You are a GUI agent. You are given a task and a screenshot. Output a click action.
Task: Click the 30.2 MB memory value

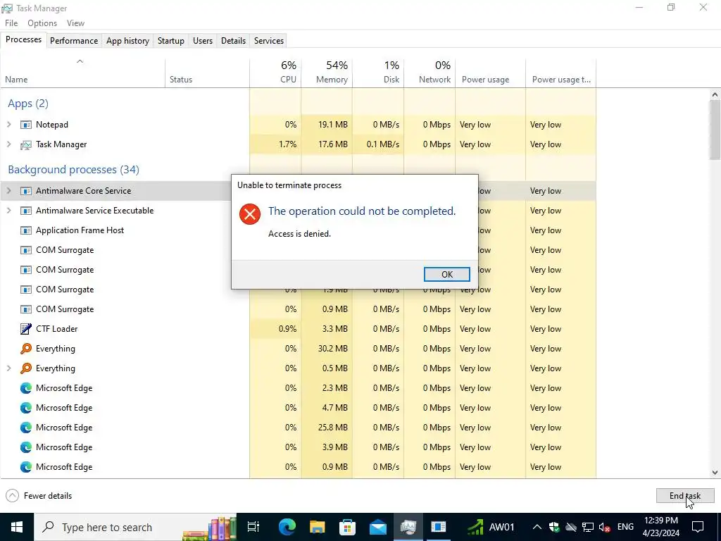[x=333, y=349]
